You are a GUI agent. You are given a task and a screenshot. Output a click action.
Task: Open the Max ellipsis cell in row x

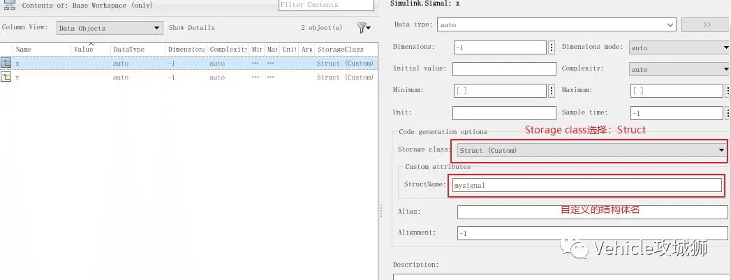[x=271, y=63]
